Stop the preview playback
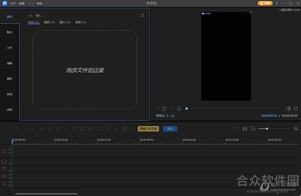This screenshot has height=196, width=301. (x=179, y=108)
